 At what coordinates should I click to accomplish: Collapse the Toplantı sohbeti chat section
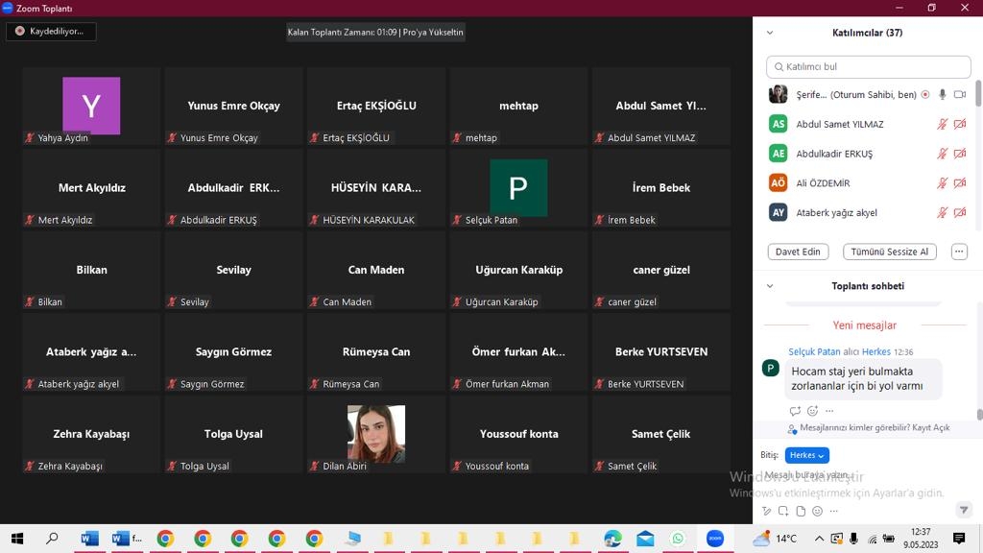click(x=770, y=286)
